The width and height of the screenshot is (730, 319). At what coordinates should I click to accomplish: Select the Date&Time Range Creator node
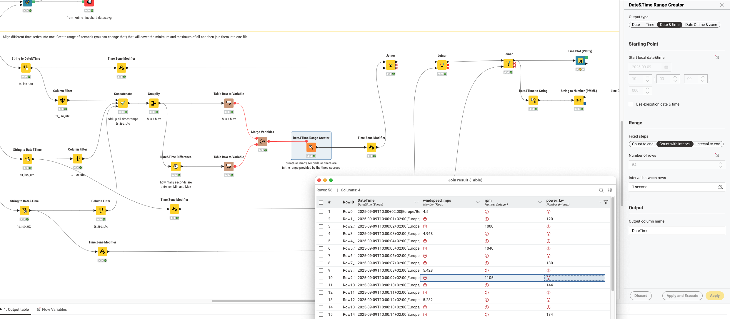311,147
